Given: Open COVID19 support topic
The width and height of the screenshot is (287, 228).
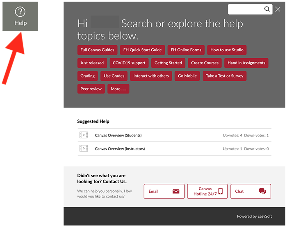Looking at the screenshot, I should click(x=129, y=63).
